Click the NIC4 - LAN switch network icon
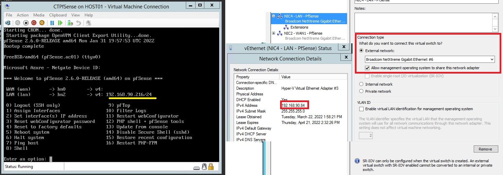Image resolution: width=503 pixels, height=175 pixels. (279, 16)
